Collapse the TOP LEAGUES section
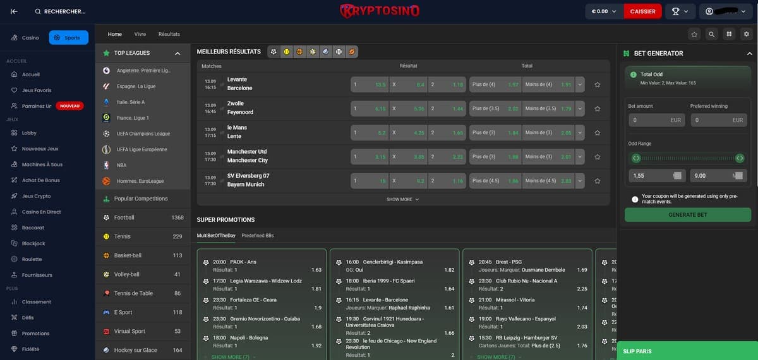The width and height of the screenshot is (758, 360). coord(177,54)
